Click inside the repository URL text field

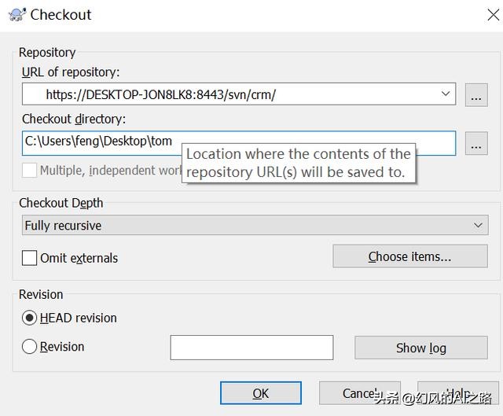tap(236, 95)
